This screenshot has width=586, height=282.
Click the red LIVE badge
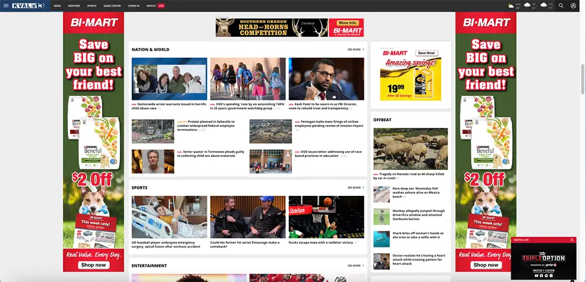pyautogui.click(x=161, y=6)
